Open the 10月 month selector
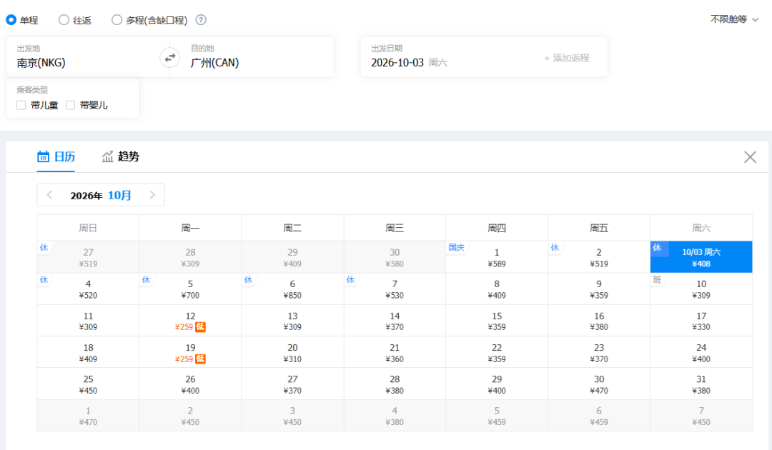This screenshot has width=772, height=450. pyautogui.click(x=119, y=195)
